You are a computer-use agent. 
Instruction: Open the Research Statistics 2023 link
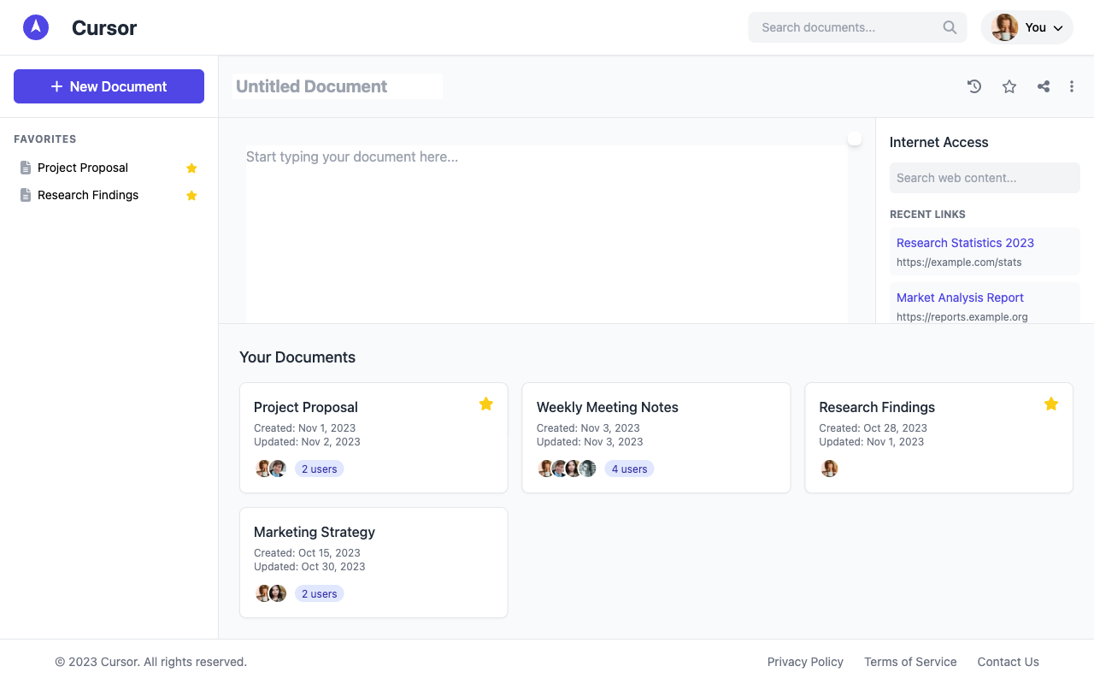[965, 243]
